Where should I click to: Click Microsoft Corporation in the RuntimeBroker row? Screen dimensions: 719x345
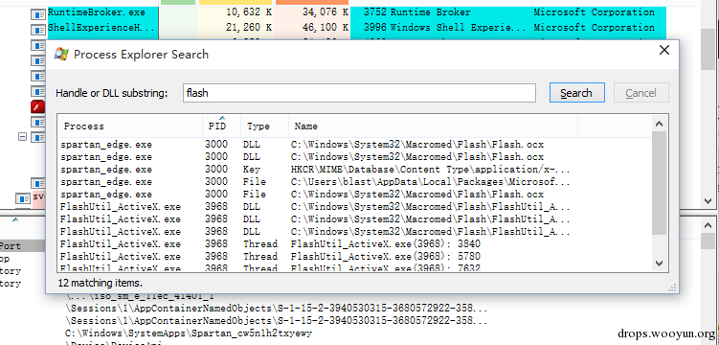coord(594,12)
